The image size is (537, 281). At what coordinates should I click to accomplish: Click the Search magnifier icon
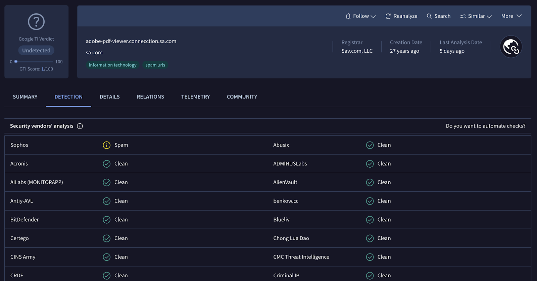tap(429, 16)
